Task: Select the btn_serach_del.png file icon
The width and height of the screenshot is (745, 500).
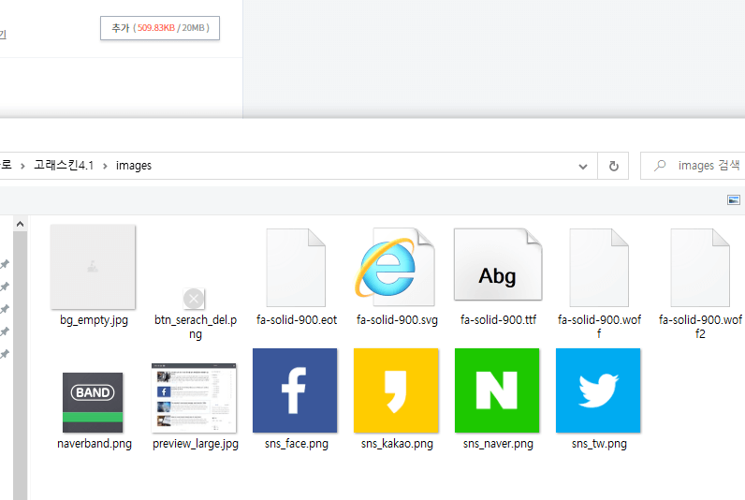Action: (x=194, y=299)
